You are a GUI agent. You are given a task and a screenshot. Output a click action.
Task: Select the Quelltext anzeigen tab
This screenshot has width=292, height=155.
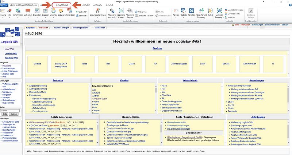(62, 28)
